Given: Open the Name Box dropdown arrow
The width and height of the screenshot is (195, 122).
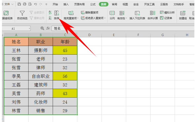Looking at the screenshot, I should point(29,28).
